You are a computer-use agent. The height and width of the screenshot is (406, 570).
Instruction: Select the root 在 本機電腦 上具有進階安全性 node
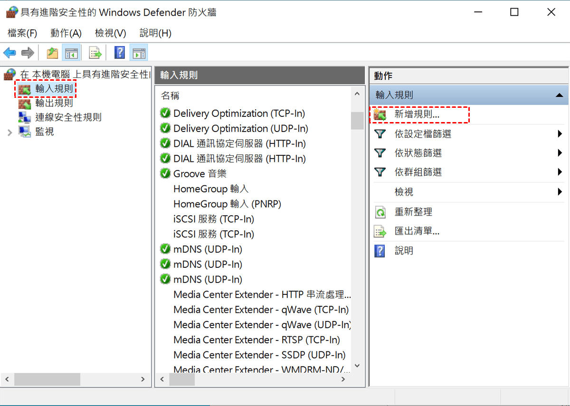85,75
